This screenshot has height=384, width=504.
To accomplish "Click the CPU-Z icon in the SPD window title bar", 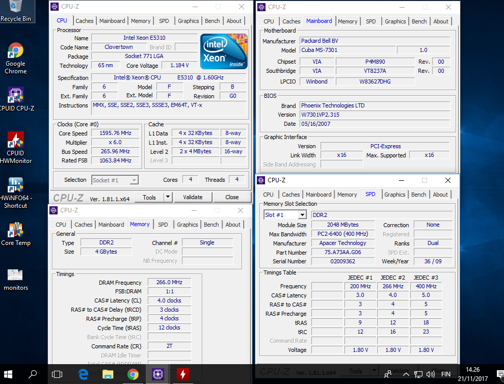I will point(261,180).
